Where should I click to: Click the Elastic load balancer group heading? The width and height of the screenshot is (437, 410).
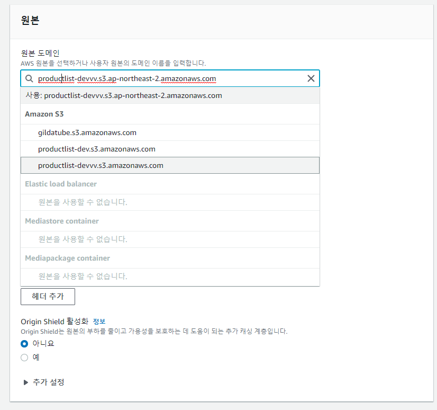(x=61, y=184)
